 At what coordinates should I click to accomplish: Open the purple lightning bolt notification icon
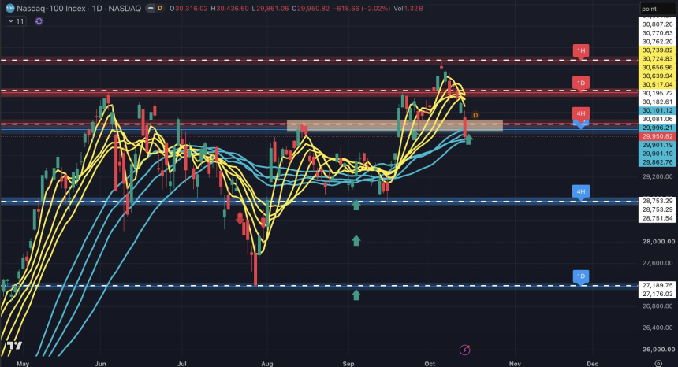[x=465, y=350]
